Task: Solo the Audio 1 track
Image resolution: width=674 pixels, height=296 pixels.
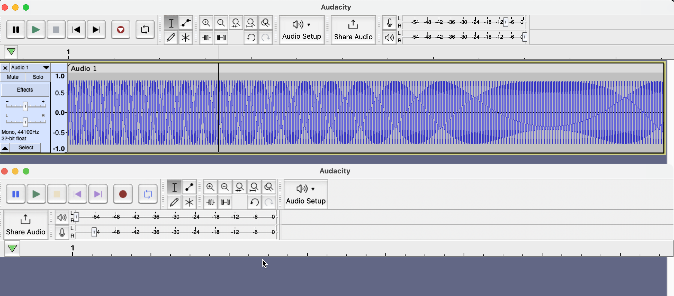Action: coord(38,77)
